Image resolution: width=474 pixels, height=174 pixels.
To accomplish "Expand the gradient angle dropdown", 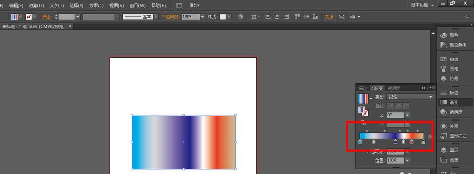I will pos(407,115).
